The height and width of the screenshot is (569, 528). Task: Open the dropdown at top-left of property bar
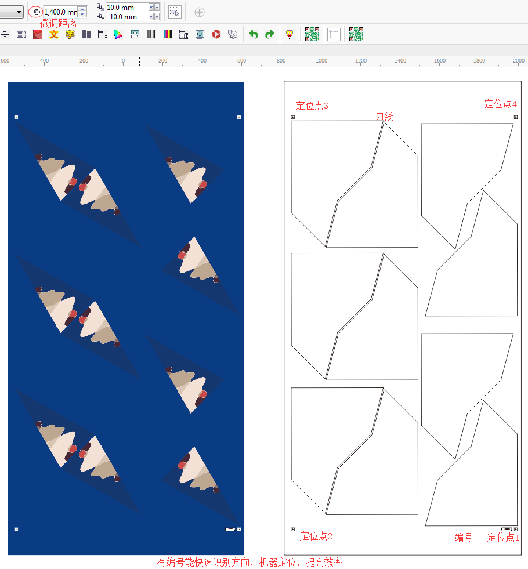click(19, 12)
